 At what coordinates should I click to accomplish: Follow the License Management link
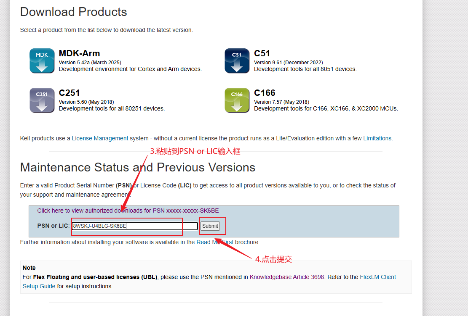tap(100, 138)
